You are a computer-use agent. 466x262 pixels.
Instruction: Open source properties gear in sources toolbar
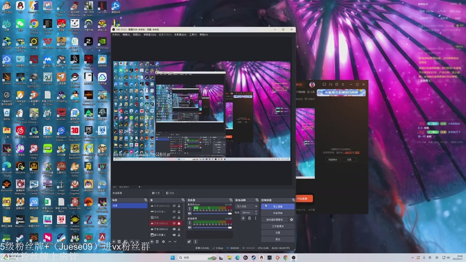164,242
